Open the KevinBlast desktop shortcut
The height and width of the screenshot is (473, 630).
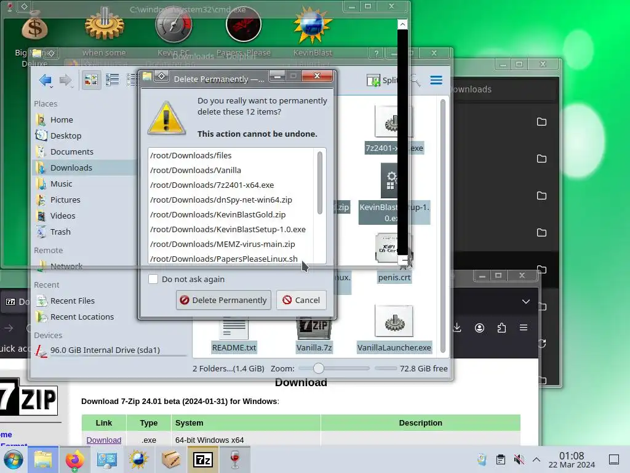click(313, 32)
